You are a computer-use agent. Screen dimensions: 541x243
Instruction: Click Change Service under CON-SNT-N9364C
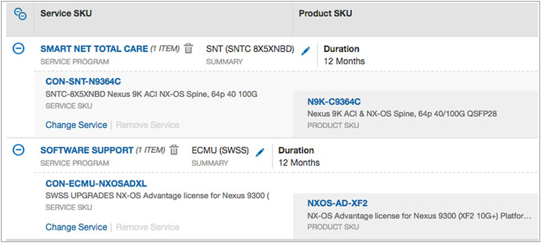point(76,125)
